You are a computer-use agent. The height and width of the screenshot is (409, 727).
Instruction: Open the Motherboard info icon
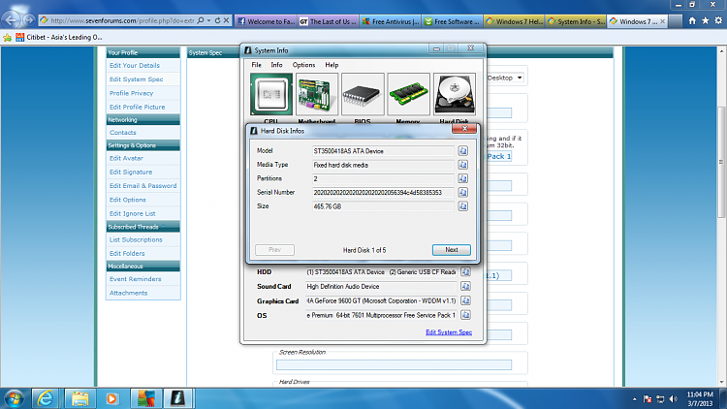pos(317,94)
